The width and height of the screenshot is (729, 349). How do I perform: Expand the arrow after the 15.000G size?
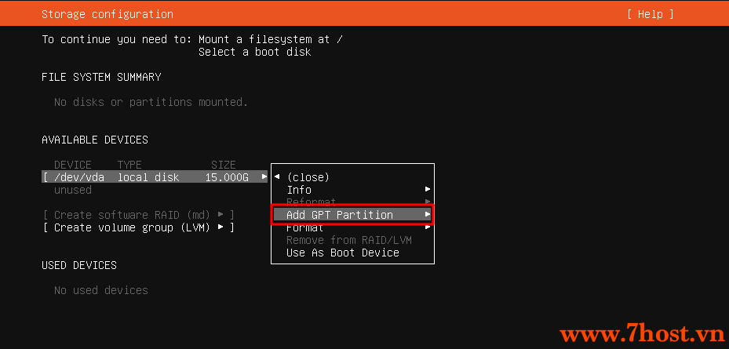(x=264, y=176)
